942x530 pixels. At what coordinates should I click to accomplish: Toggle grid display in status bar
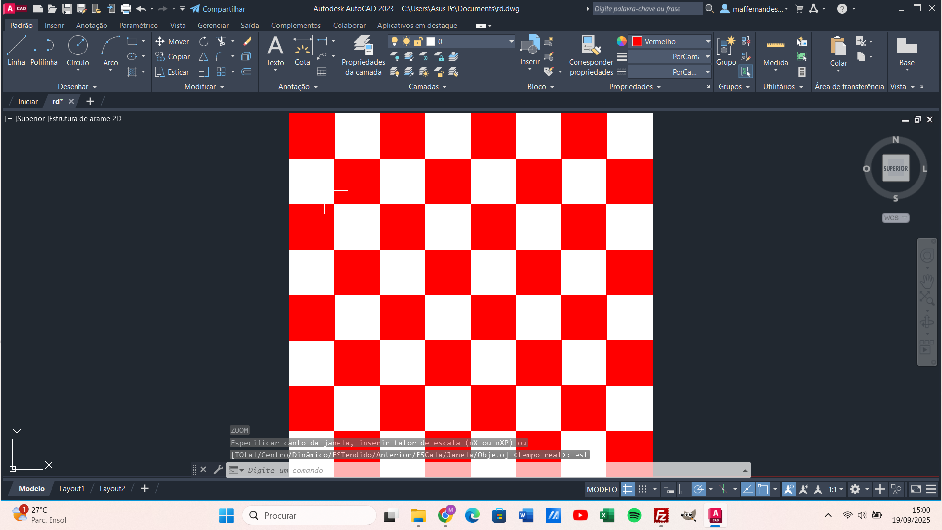628,489
